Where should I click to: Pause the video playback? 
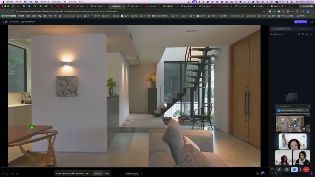coord(3,174)
